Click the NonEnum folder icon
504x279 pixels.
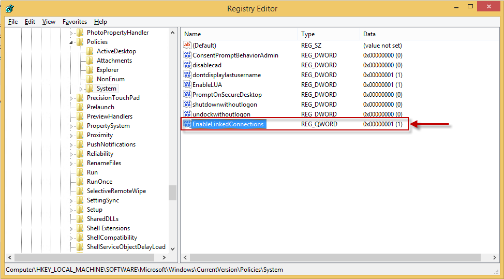coord(90,79)
